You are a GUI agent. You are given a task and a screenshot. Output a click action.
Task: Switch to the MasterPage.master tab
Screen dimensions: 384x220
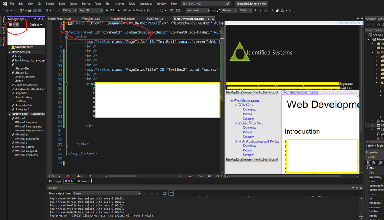tap(60, 18)
